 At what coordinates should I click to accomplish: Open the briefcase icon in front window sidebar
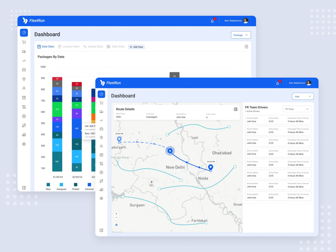(x=101, y=129)
